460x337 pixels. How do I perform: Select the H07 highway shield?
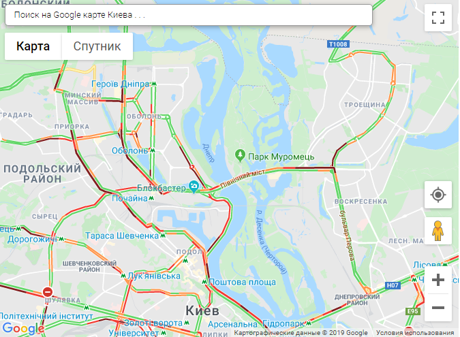[393, 285]
